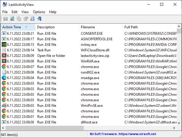Minimize the LastActivityView window
This screenshot has width=182, height=138.
pos(149,4)
